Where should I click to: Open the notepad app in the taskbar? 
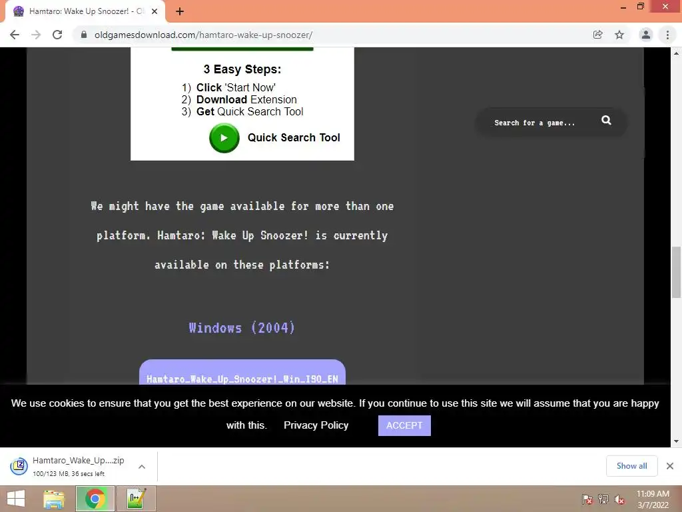(136, 499)
